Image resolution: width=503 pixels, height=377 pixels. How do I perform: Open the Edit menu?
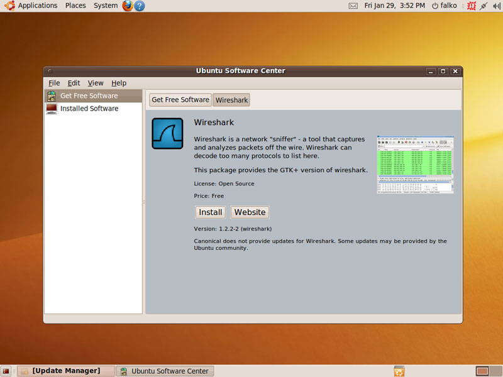(x=74, y=83)
